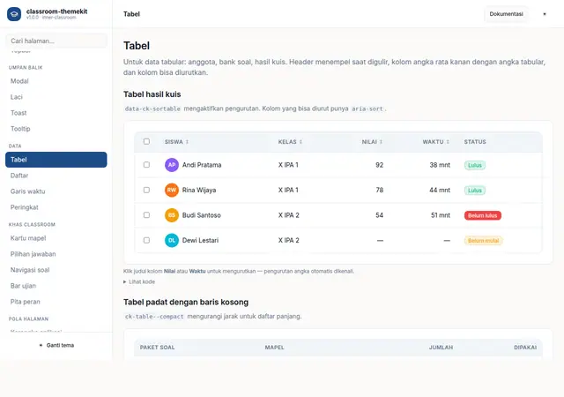Viewport: 564px width, 397px height.
Task: Click the Tabel hasil kuis heading
Action: [x=152, y=94]
